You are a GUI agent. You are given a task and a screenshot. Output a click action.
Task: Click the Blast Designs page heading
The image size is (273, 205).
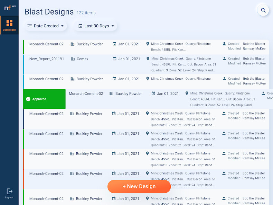pyautogui.click(x=49, y=12)
